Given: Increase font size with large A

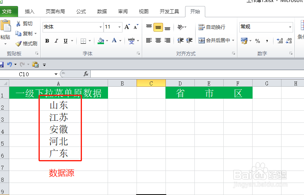Looking at the screenshot, I should (x=127, y=27).
